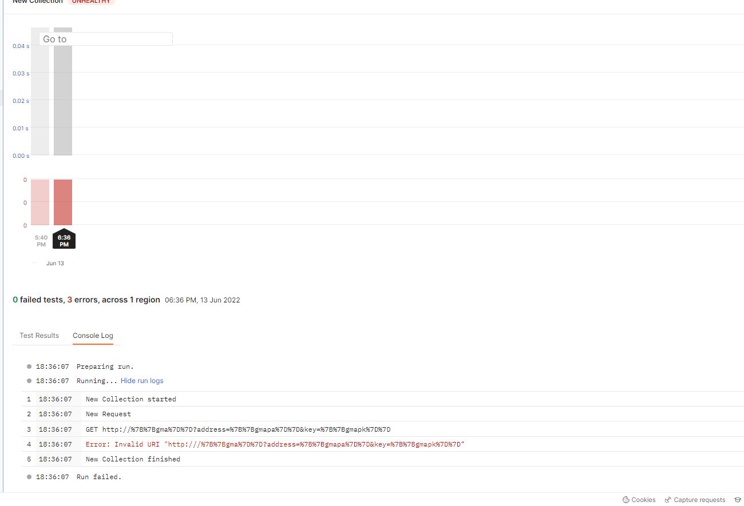Click the New Collection title
The height and width of the screenshot is (506, 744).
(x=37, y=2)
